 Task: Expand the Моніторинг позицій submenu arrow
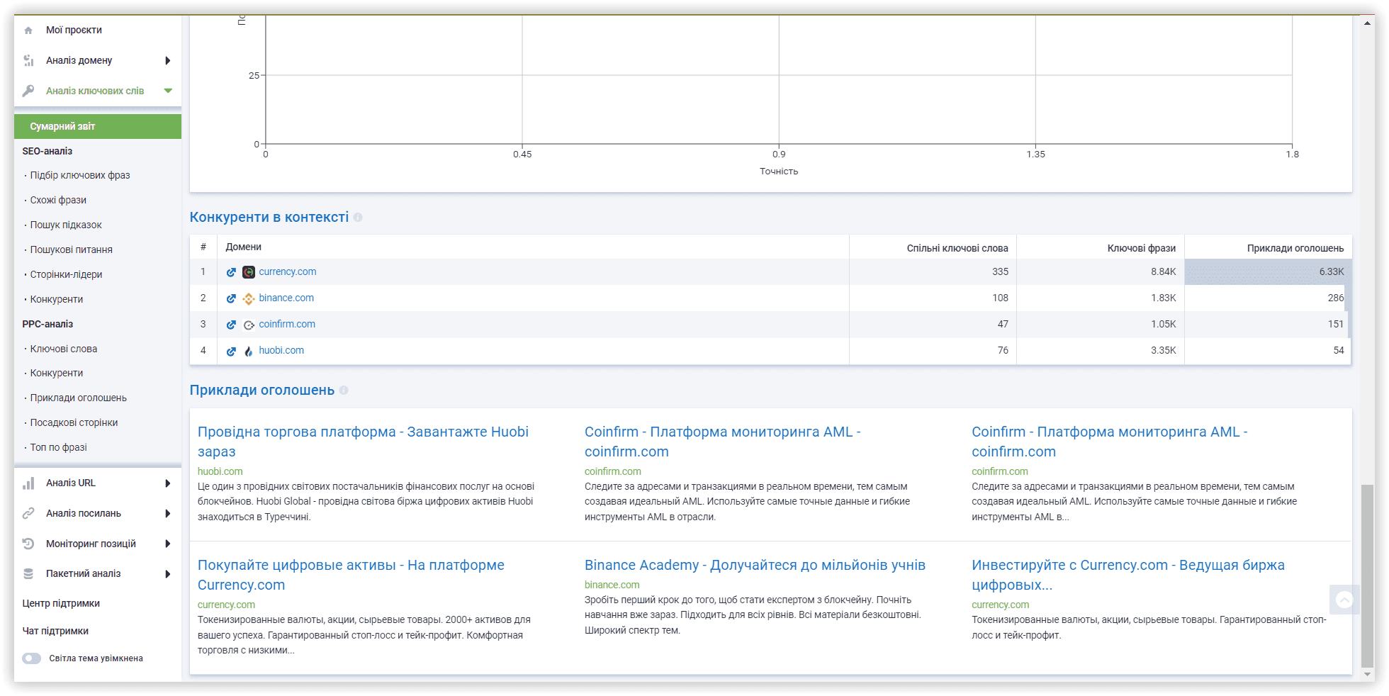tap(168, 544)
